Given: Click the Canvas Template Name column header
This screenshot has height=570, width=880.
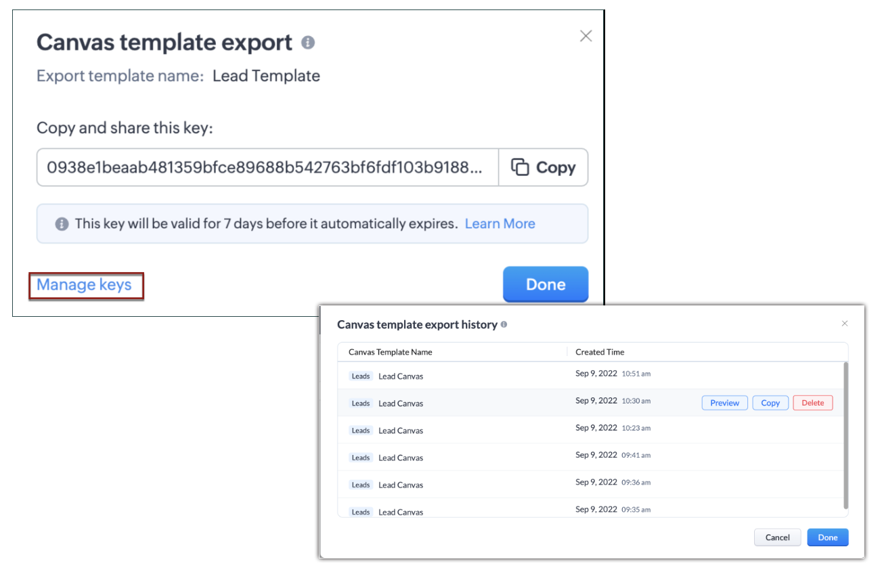Looking at the screenshot, I should tap(390, 352).
